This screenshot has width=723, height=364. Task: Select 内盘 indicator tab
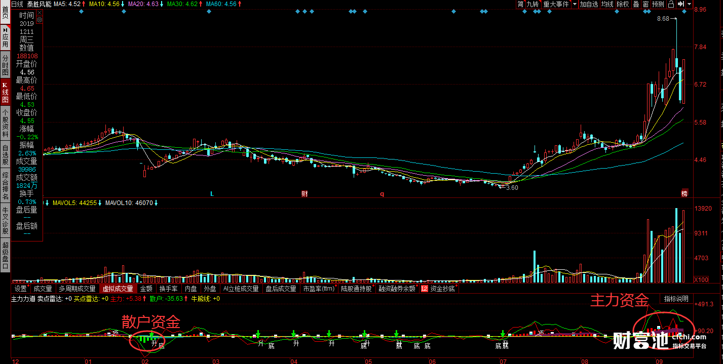tap(191, 289)
